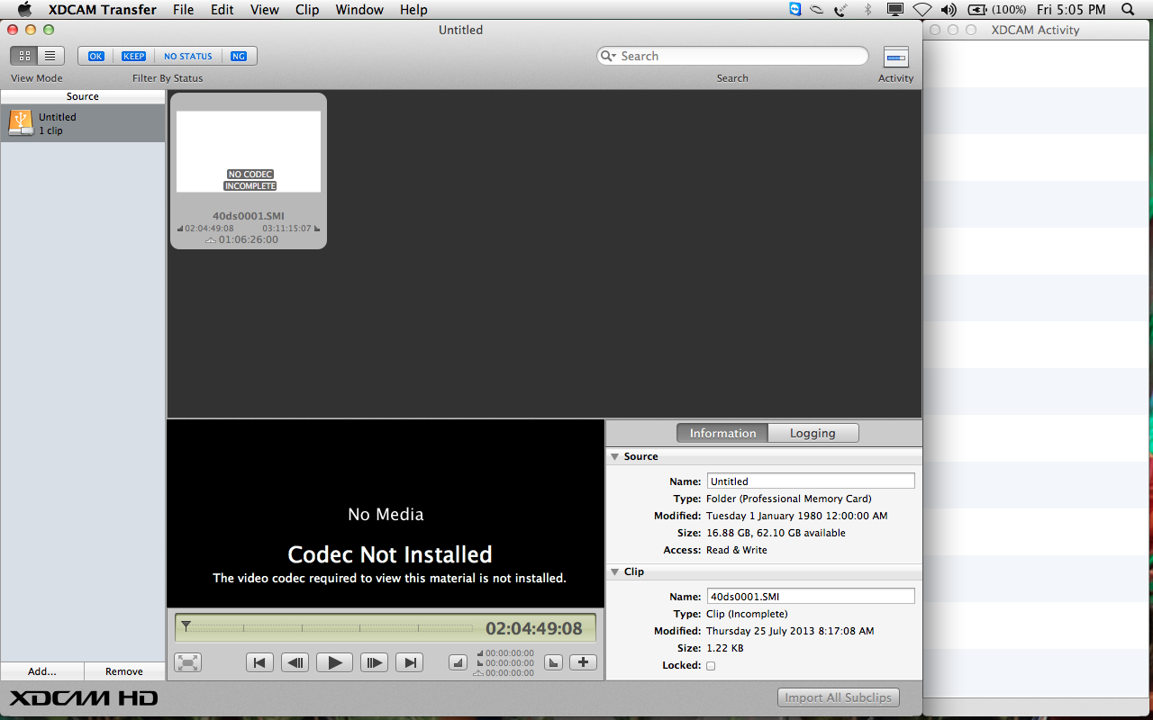Image resolution: width=1153 pixels, height=720 pixels.
Task: Select the Untitled memory card source icon
Action: pyautogui.click(x=21, y=122)
